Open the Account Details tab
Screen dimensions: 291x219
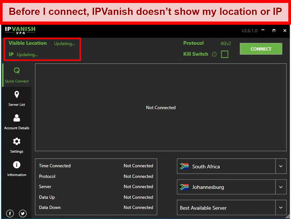click(x=17, y=122)
